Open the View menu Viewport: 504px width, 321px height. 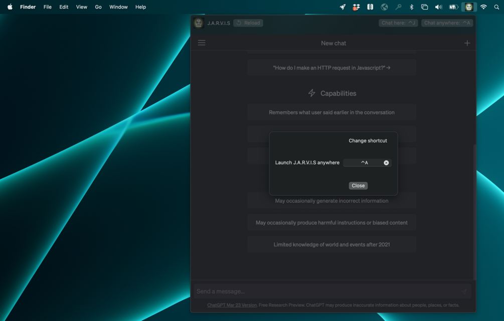(x=82, y=7)
